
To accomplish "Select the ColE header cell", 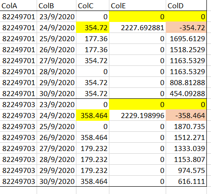I will point(137,5).
